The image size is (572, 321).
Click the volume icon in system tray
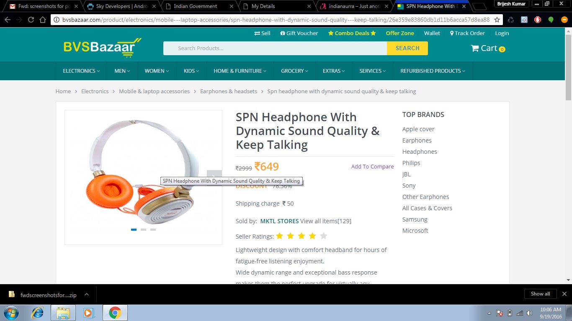(x=529, y=313)
